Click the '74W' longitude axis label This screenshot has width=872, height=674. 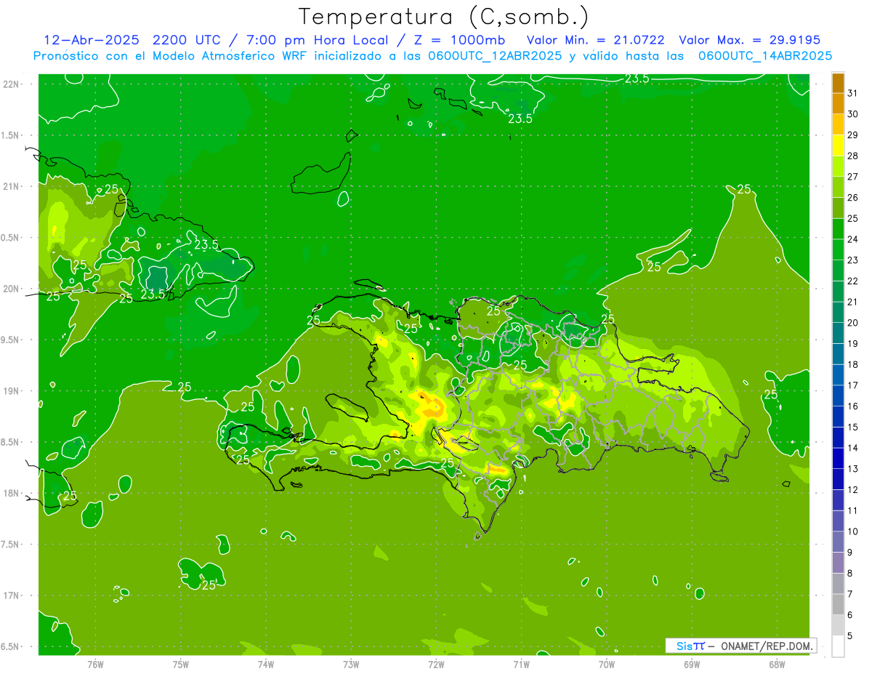click(265, 665)
